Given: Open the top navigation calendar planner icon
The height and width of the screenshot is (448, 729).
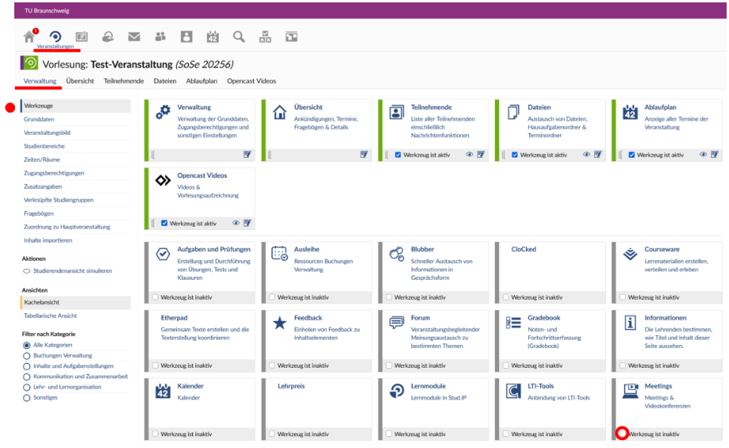Looking at the screenshot, I should click(x=213, y=36).
